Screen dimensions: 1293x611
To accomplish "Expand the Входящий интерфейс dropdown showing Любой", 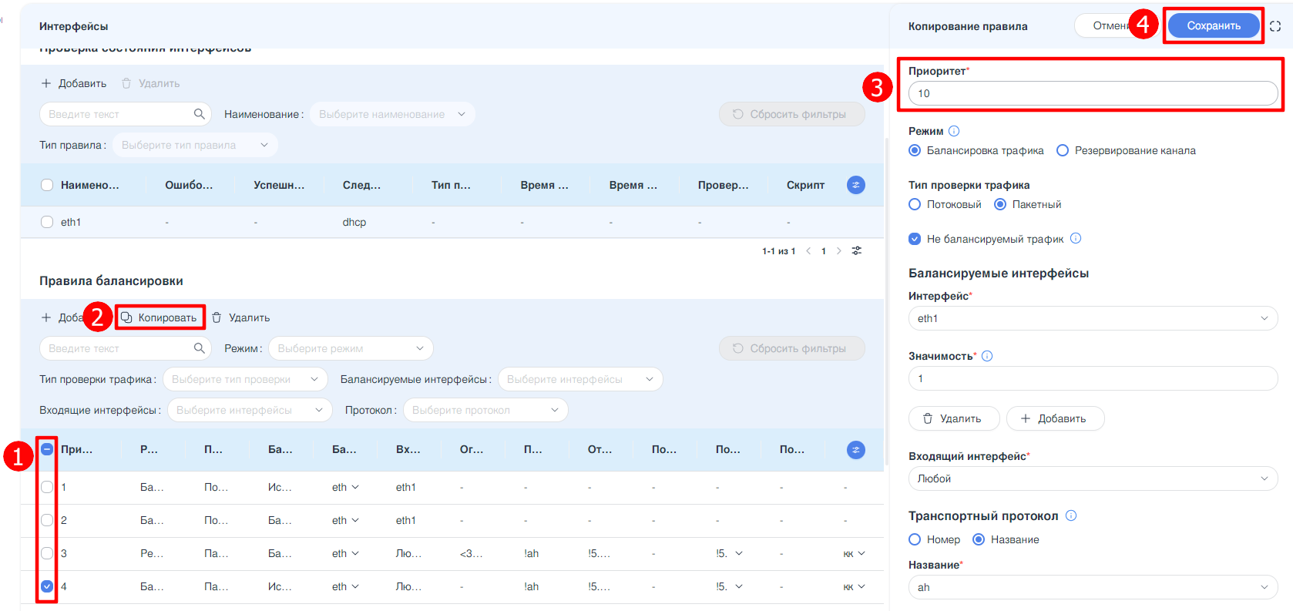I will [1093, 478].
